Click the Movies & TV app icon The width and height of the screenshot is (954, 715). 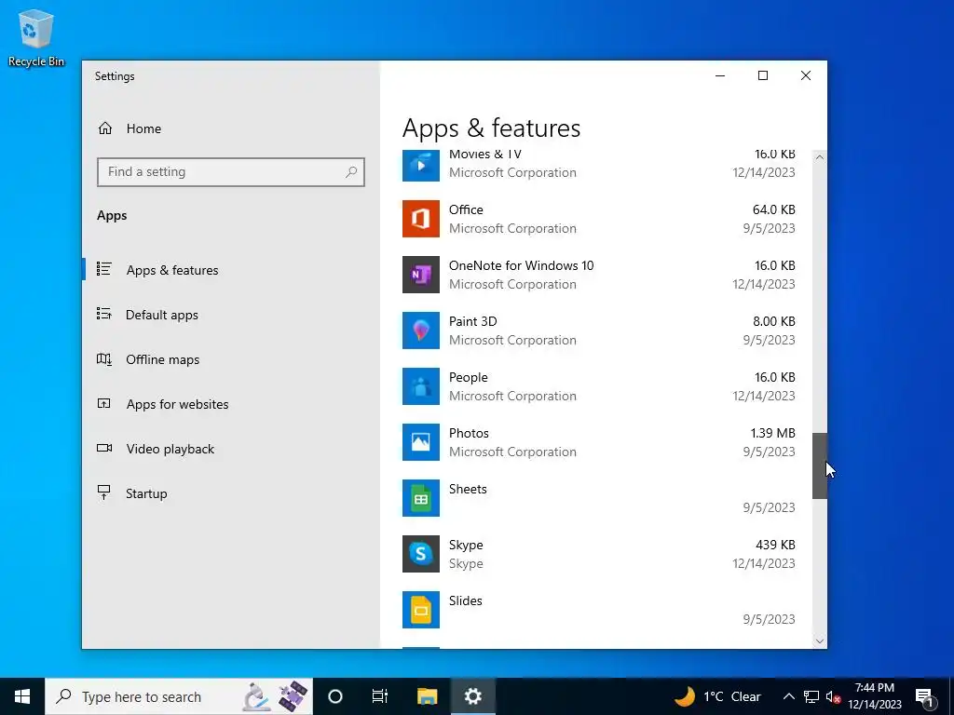420,166
